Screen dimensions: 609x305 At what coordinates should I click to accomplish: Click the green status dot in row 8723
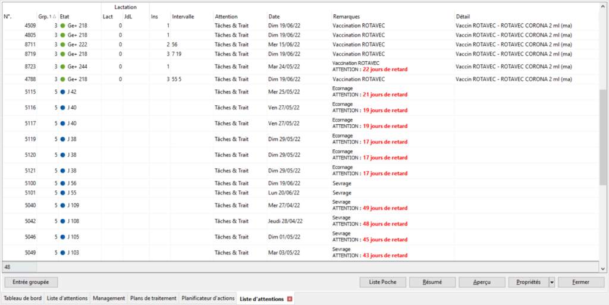click(62, 67)
